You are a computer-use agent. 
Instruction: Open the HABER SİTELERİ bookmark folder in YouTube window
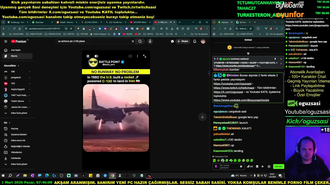pyautogui.click(x=34, y=34)
